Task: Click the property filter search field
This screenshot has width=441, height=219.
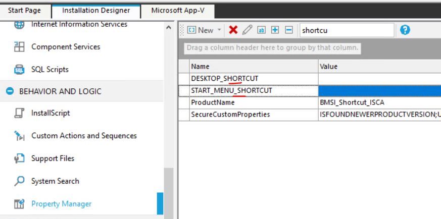Action: (346, 30)
